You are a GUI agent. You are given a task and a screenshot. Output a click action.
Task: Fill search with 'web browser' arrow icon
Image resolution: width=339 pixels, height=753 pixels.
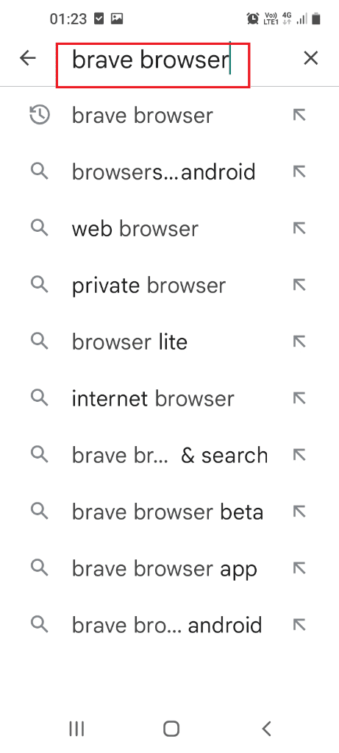point(299,229)
